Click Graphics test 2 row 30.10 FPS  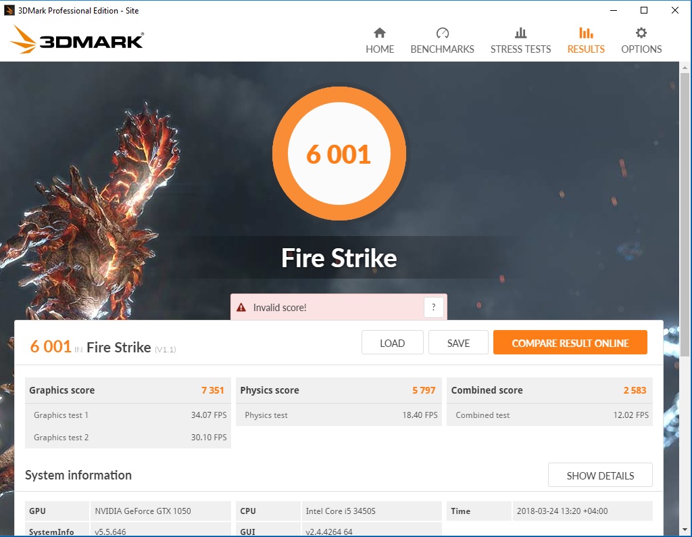pyautogui.click(x=128, y=437)
